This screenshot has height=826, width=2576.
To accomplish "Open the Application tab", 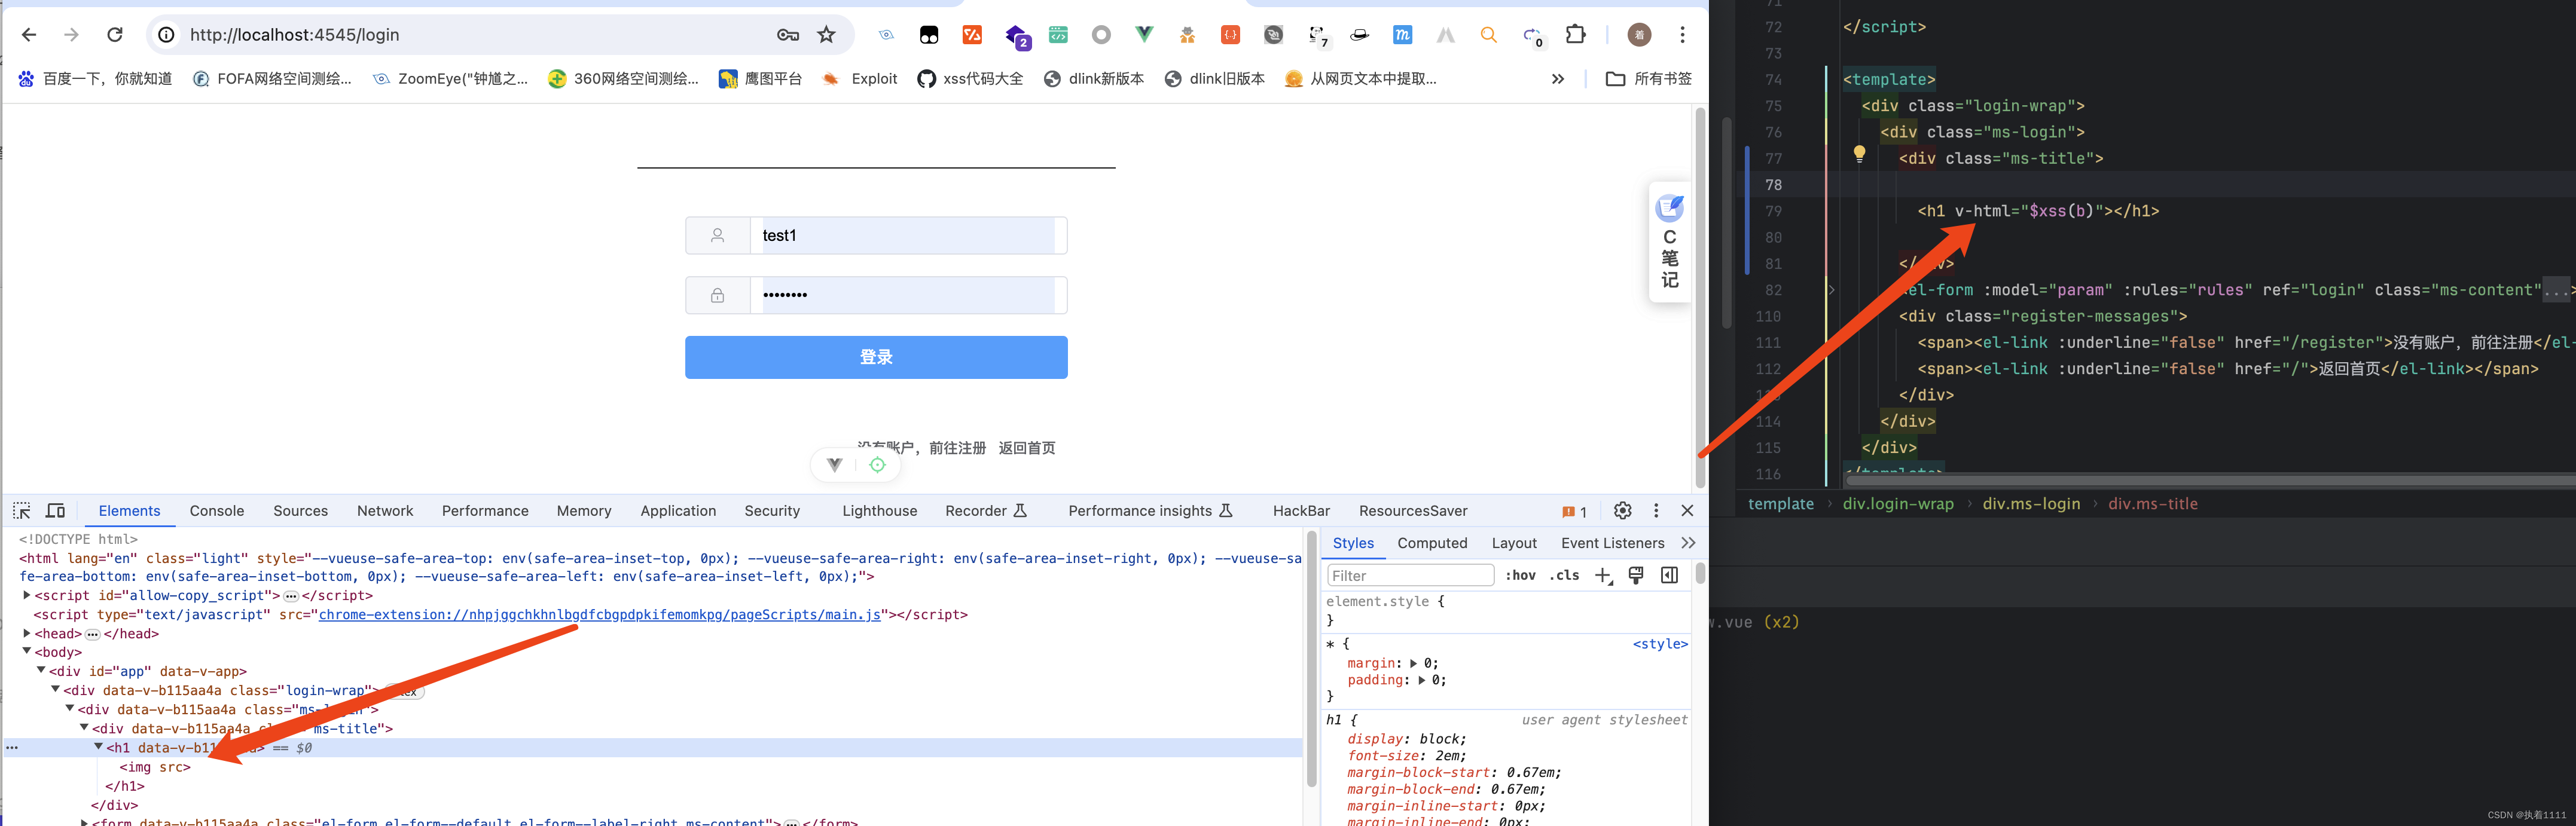I will pos(678,511).
